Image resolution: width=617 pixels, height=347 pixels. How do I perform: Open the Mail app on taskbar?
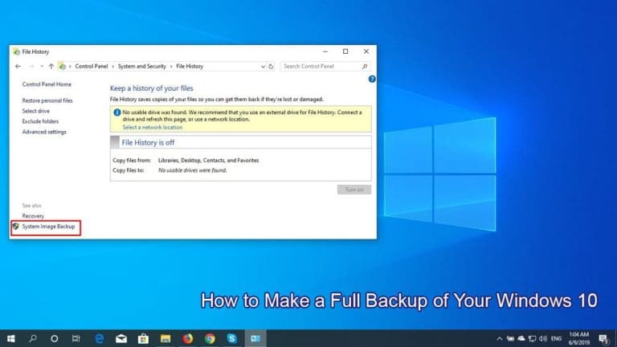point(122,339)
